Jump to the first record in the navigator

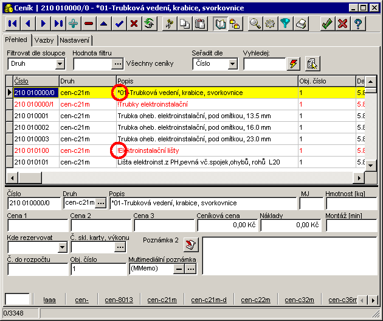click(13, 24)
